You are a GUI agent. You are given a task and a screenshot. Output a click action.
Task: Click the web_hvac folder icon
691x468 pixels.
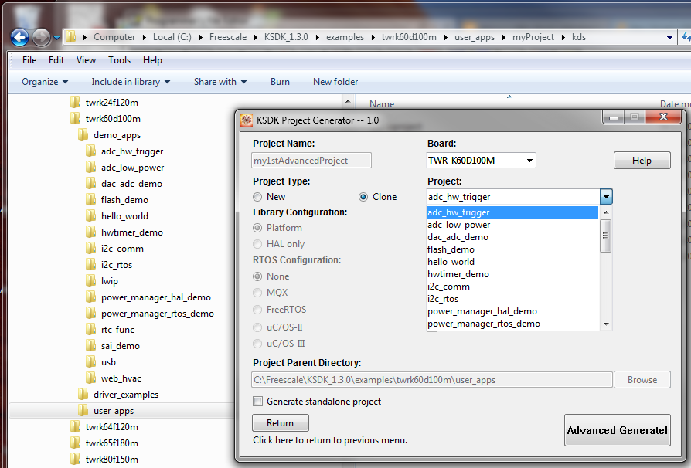coord(90,378)
